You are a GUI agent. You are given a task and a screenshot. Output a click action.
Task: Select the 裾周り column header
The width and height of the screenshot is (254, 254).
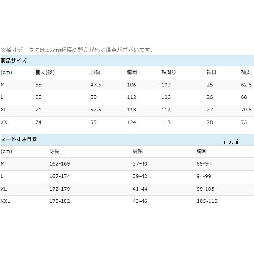[168, 72]
